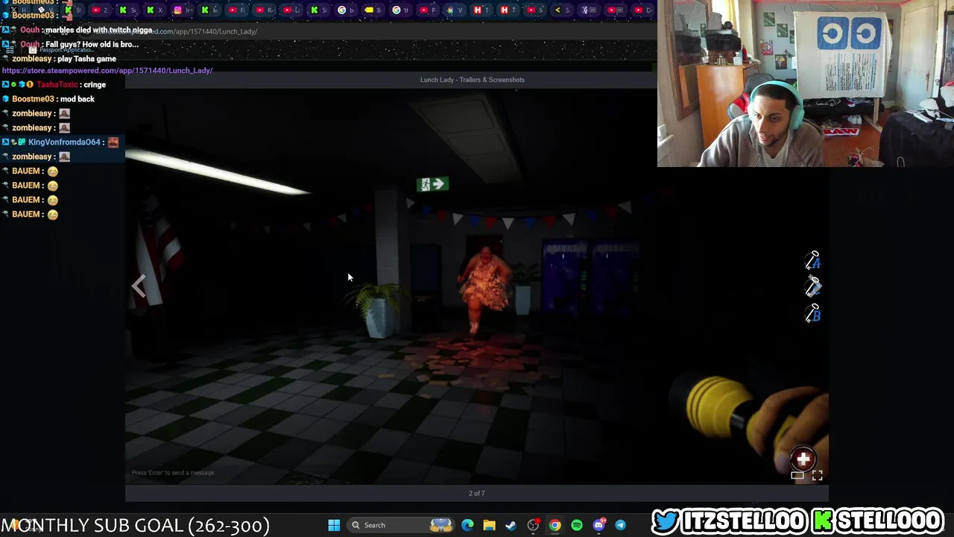Switch to Google Chrome in the taskbar
This screenshot has width=954, height=537.
(x=555, y=525)
